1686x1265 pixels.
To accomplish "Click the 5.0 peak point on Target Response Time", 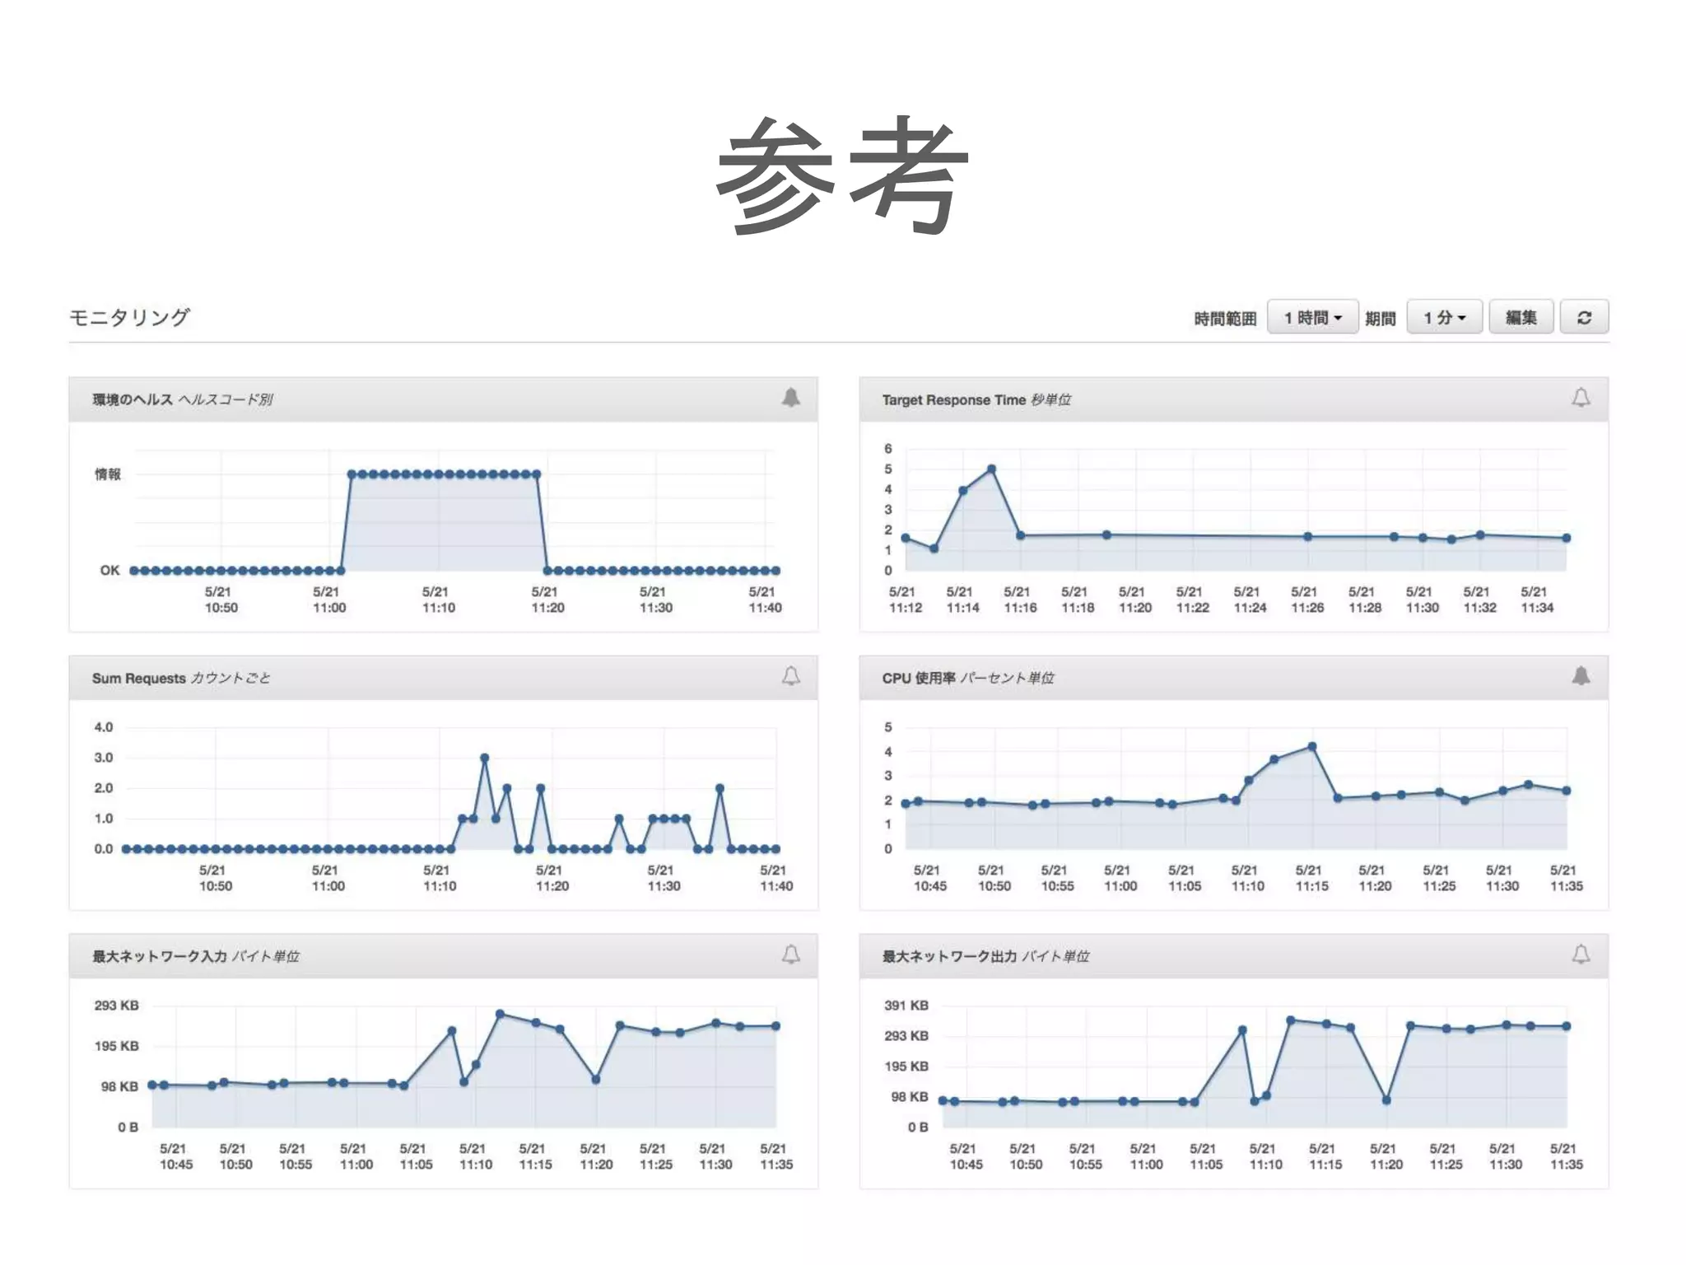I will [x=991, y=469].
